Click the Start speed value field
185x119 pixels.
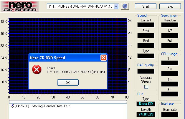click(146, 35)
